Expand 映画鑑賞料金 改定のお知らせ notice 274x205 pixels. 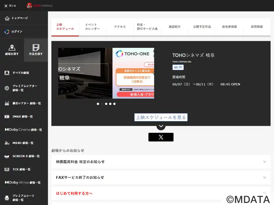[x=161, y=162]
